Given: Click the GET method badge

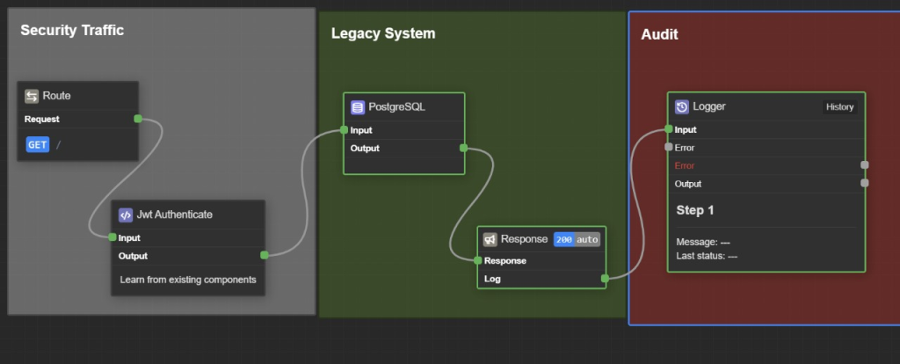Looking at the screenshot, I should click(38, 145).
